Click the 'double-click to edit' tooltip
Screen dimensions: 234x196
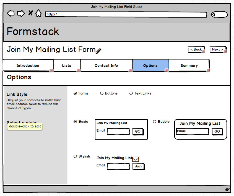click(x=25, y=126)
